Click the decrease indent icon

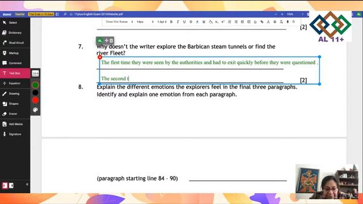click(249, 22)
